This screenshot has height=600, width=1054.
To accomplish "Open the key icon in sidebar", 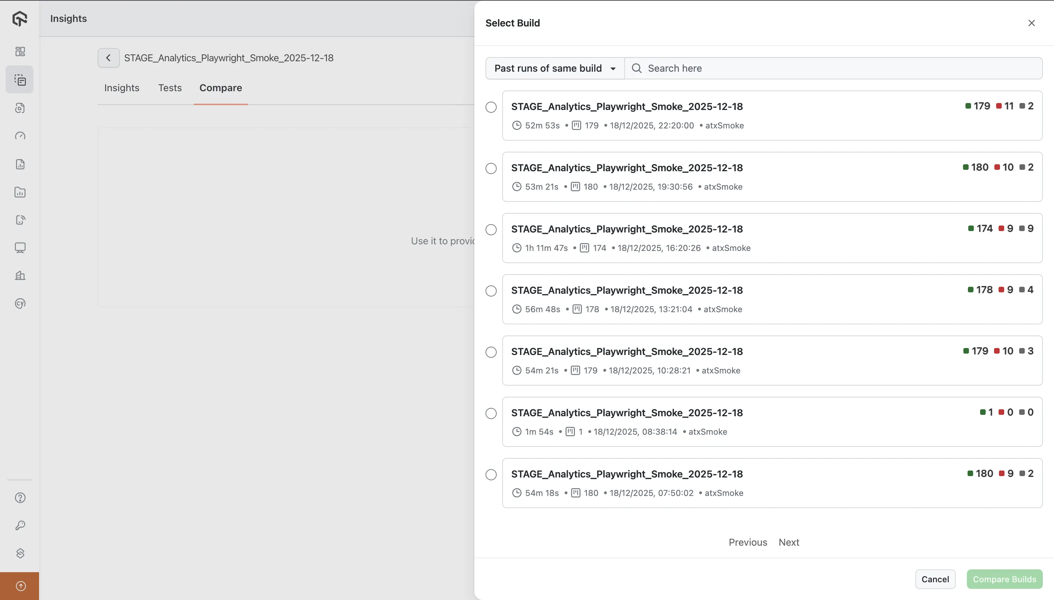I will (x=20, y=526).
